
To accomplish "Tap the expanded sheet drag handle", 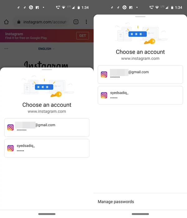I will pyautogui.click(x=140, y=17).
